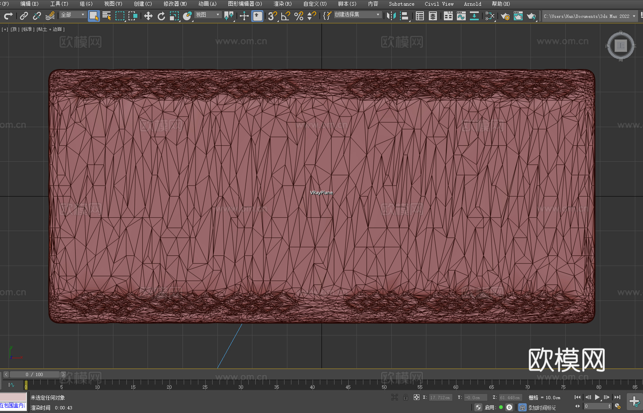Viewport: 643px width, 413px height.
Task: Click Bind to Space Warp icon
Action: pyautogui.click(x=50, y=16)
